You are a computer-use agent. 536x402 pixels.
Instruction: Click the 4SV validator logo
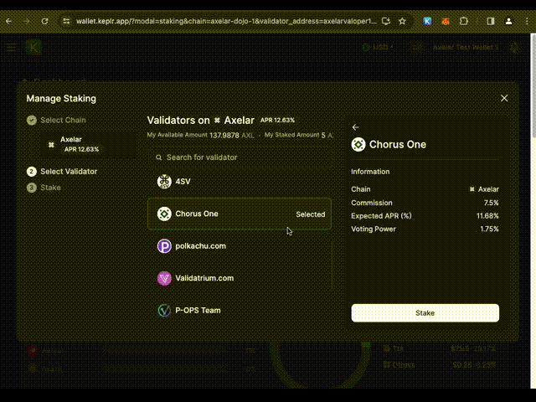click(164, 182)
